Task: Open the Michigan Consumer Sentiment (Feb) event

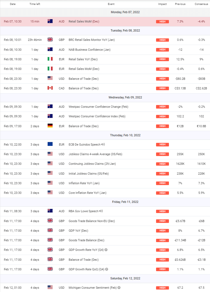Action: tap(93, 288)
